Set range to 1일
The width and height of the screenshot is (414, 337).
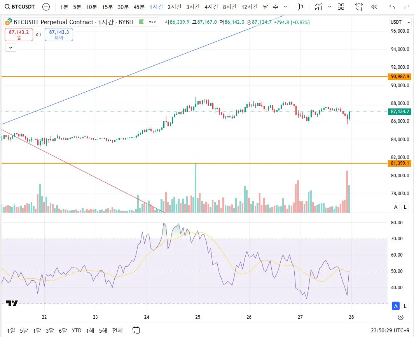[x=11, y=331]
